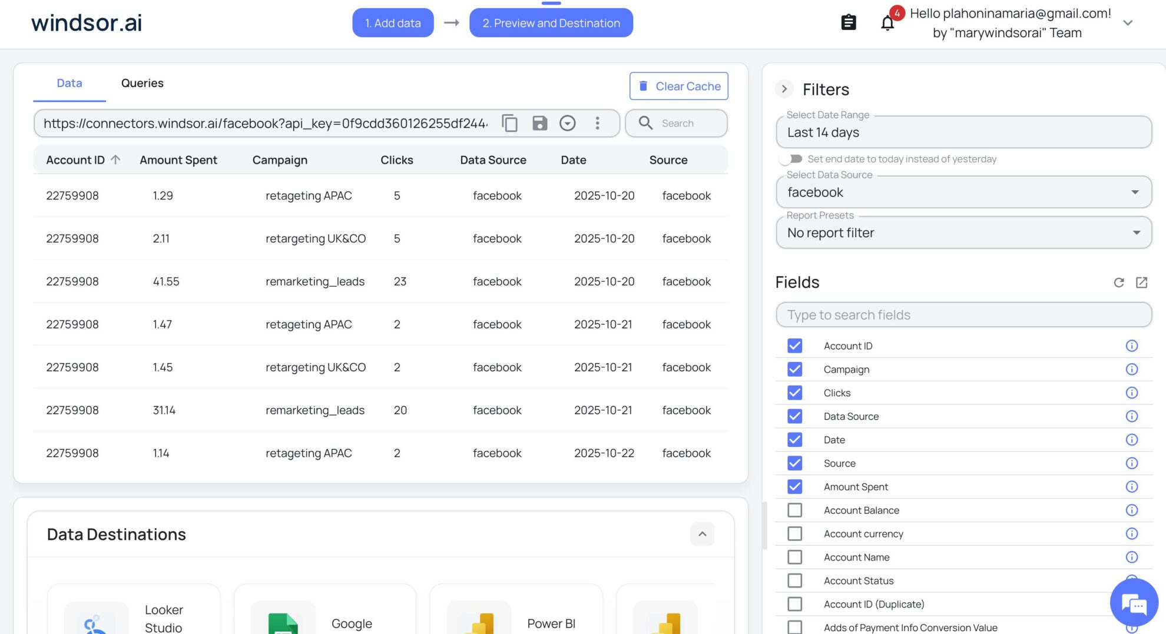
Task: Switch to the Data tab
Action: [69, 83]
